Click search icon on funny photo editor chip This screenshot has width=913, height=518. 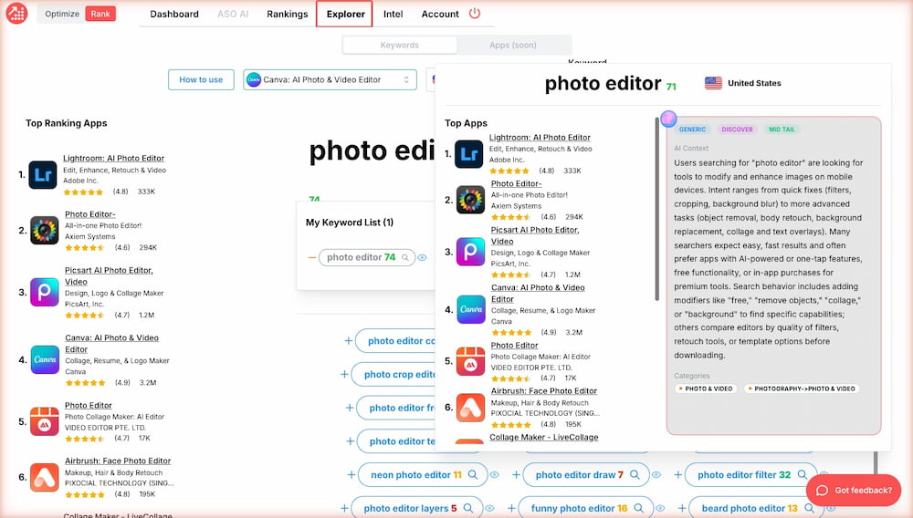(639, 509)
